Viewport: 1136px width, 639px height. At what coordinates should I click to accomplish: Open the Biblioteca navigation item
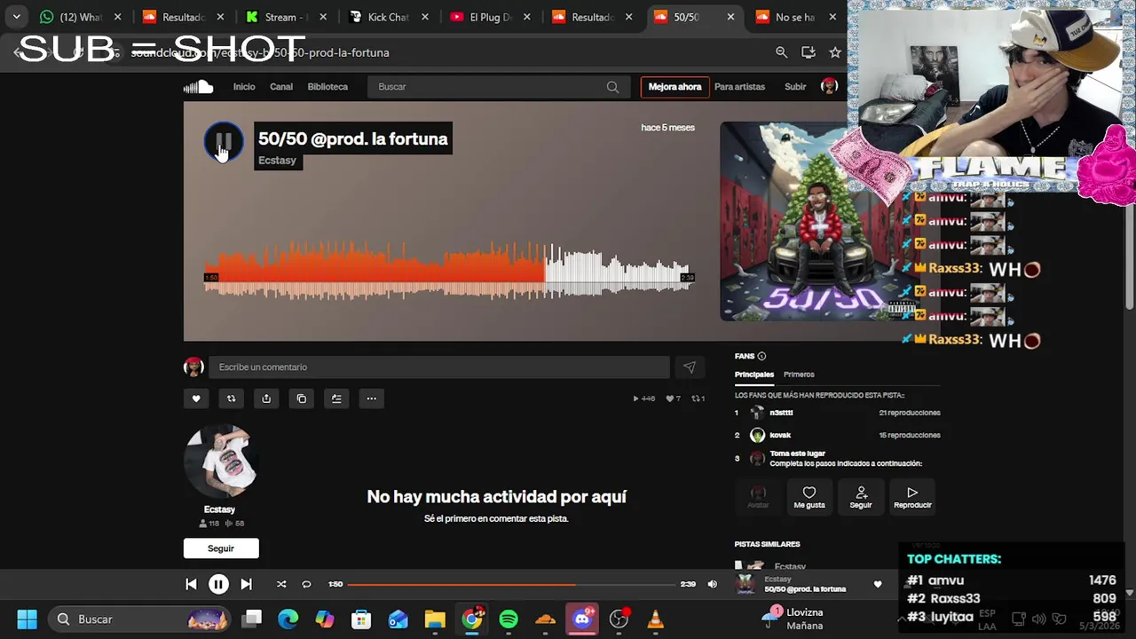point(327,87)
